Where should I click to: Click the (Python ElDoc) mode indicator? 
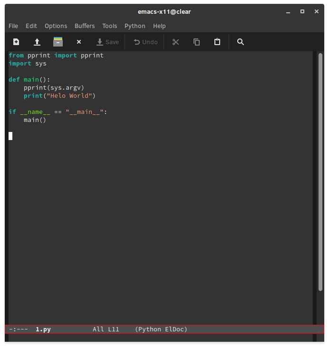click(161, 329)
